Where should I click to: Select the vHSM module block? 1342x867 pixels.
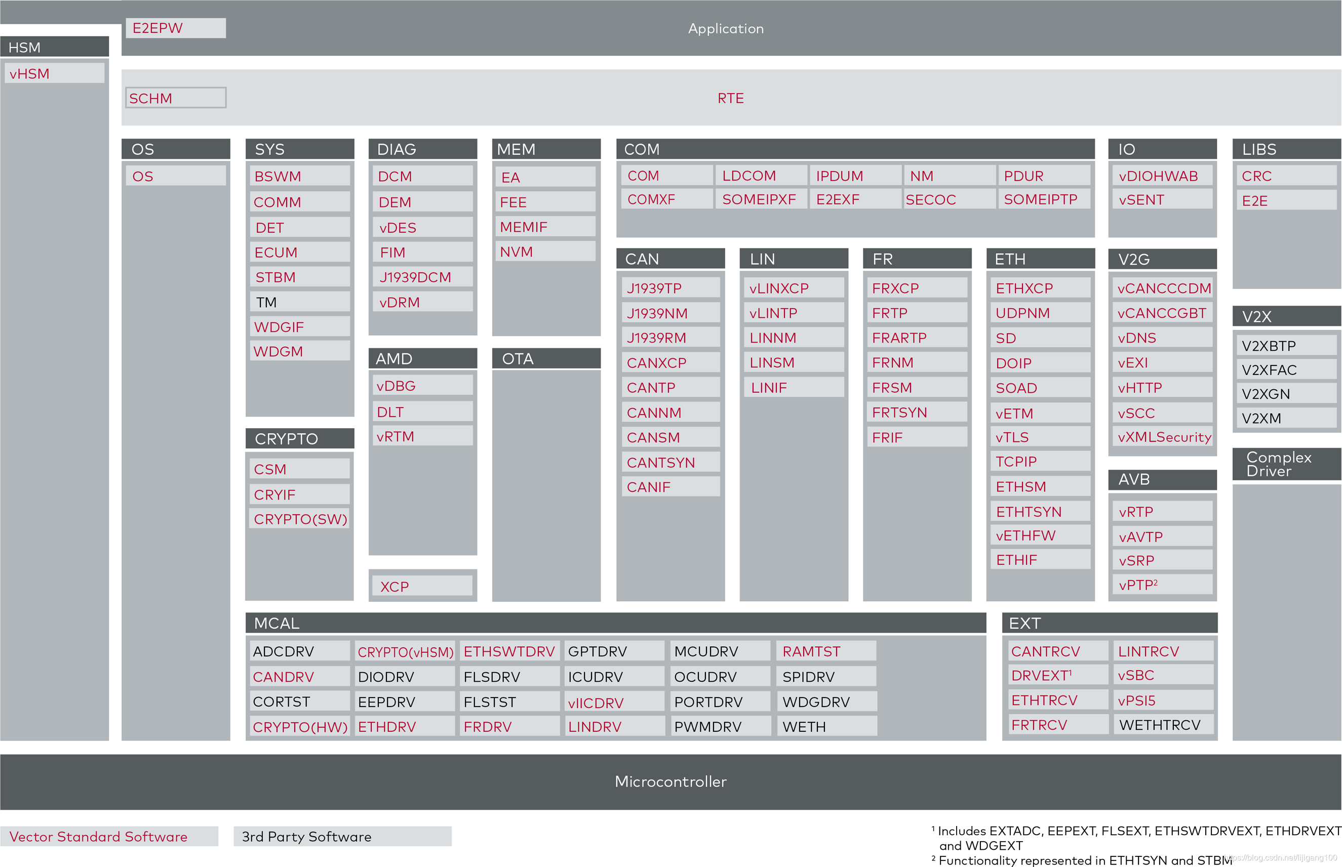click(54, 73)
